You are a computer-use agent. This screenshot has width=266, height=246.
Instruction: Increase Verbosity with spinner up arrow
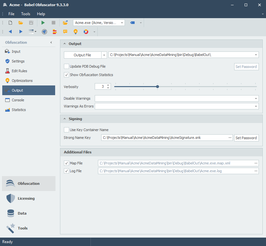tap(108, 85)
